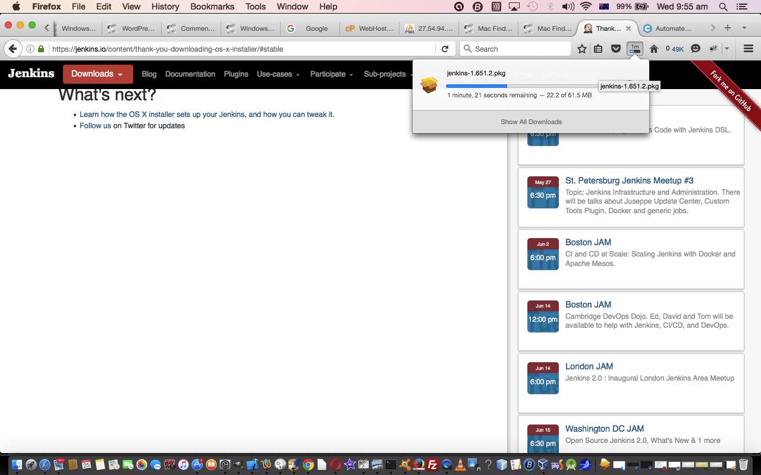Image resolution: width=761 pixels, height=475 pixels.
Task: Open the toolbar addon dropdown arrow beside hamburger
Action: tap(727, 49)
